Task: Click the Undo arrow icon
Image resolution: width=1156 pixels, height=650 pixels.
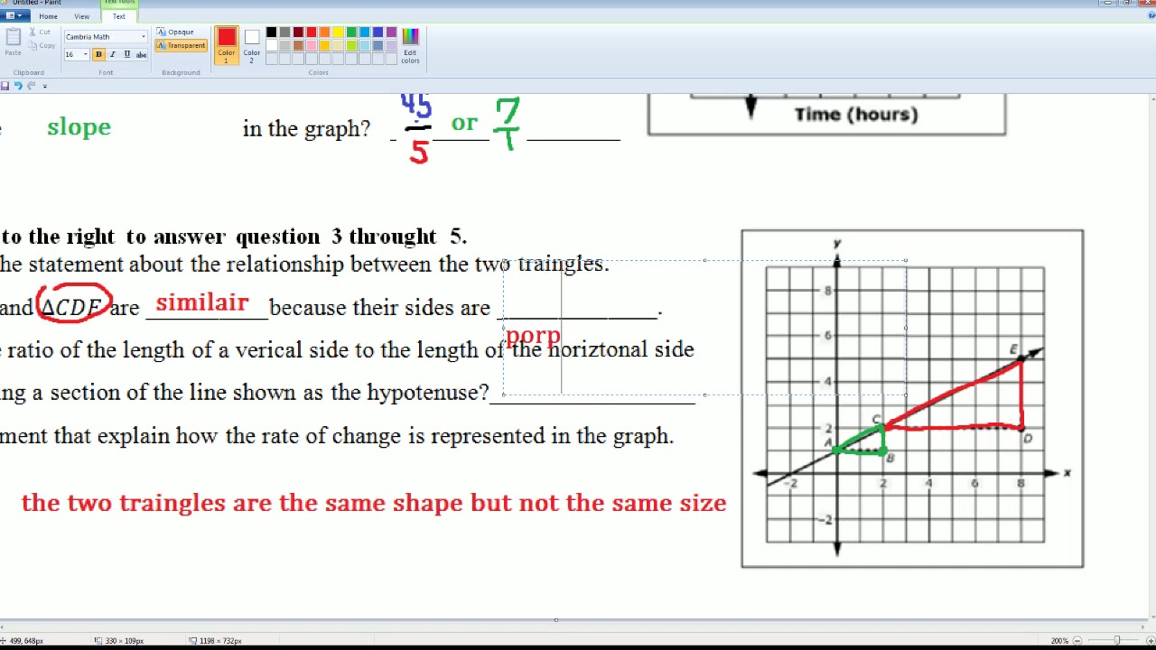Action: point(18,86)
